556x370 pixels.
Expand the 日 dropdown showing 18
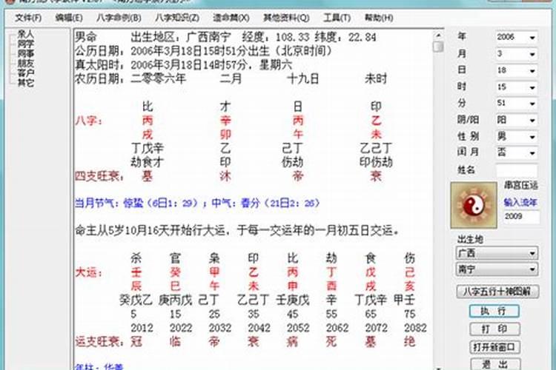(532, 71)
